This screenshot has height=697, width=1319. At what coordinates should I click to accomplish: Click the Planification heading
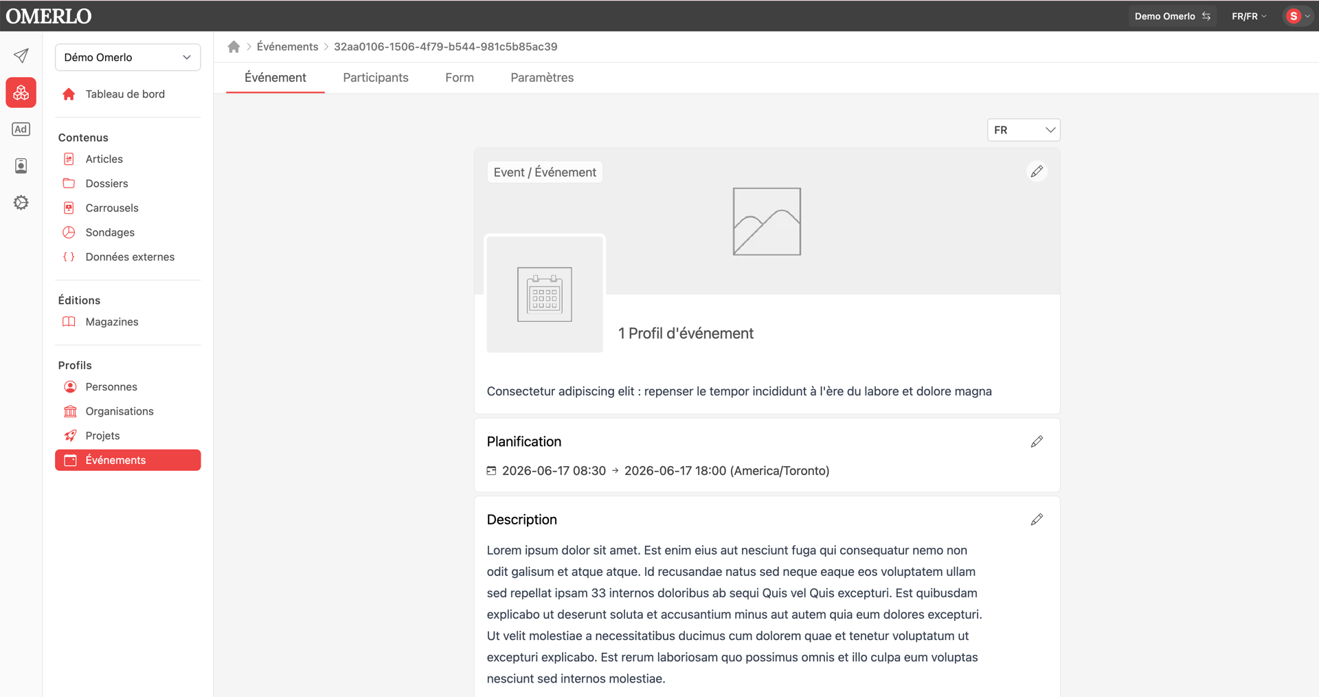click(x=523, y=442)
